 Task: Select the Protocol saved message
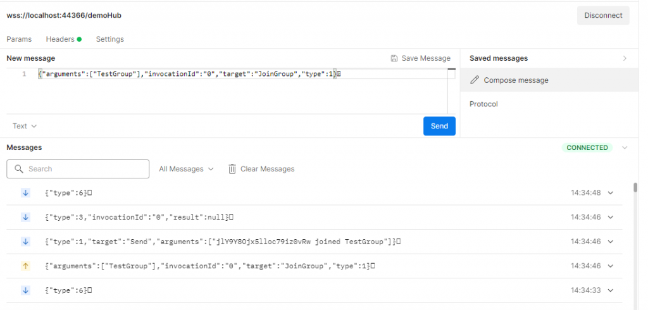(x=483, y=104)
